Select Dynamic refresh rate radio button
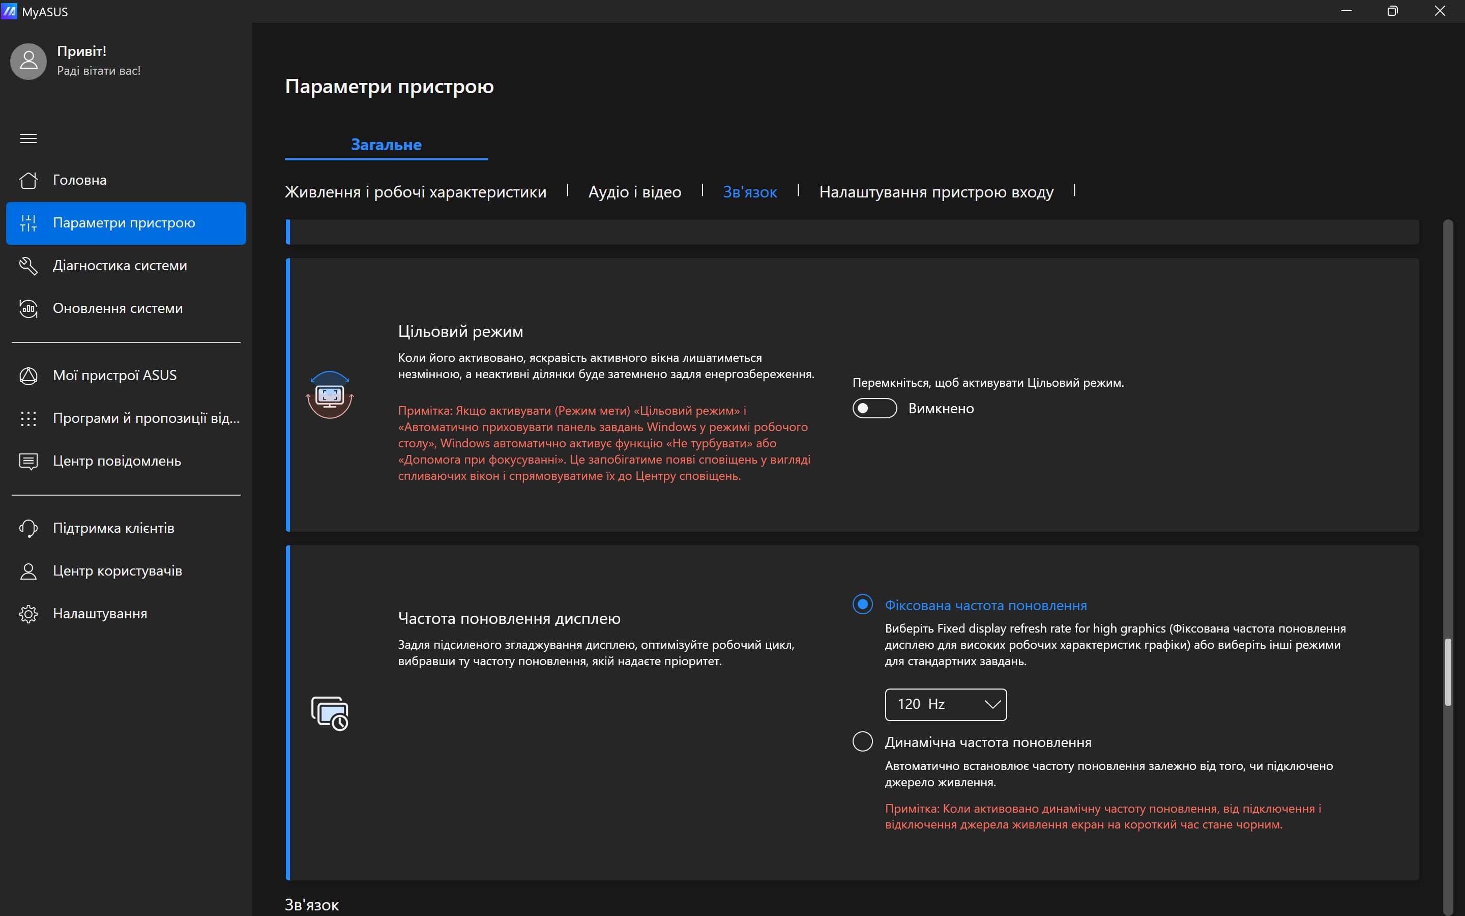The image size is (1465, 916). (862, 741)
